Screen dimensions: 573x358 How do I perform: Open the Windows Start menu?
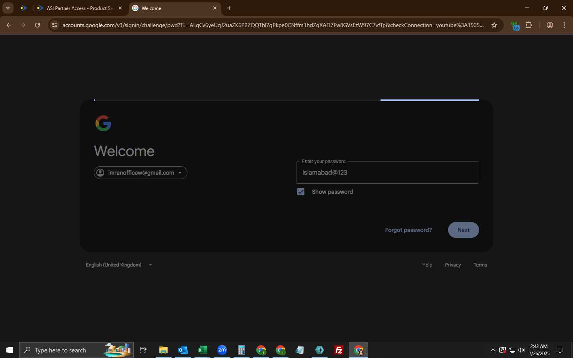pyautogui.click(x=10, y=350)
